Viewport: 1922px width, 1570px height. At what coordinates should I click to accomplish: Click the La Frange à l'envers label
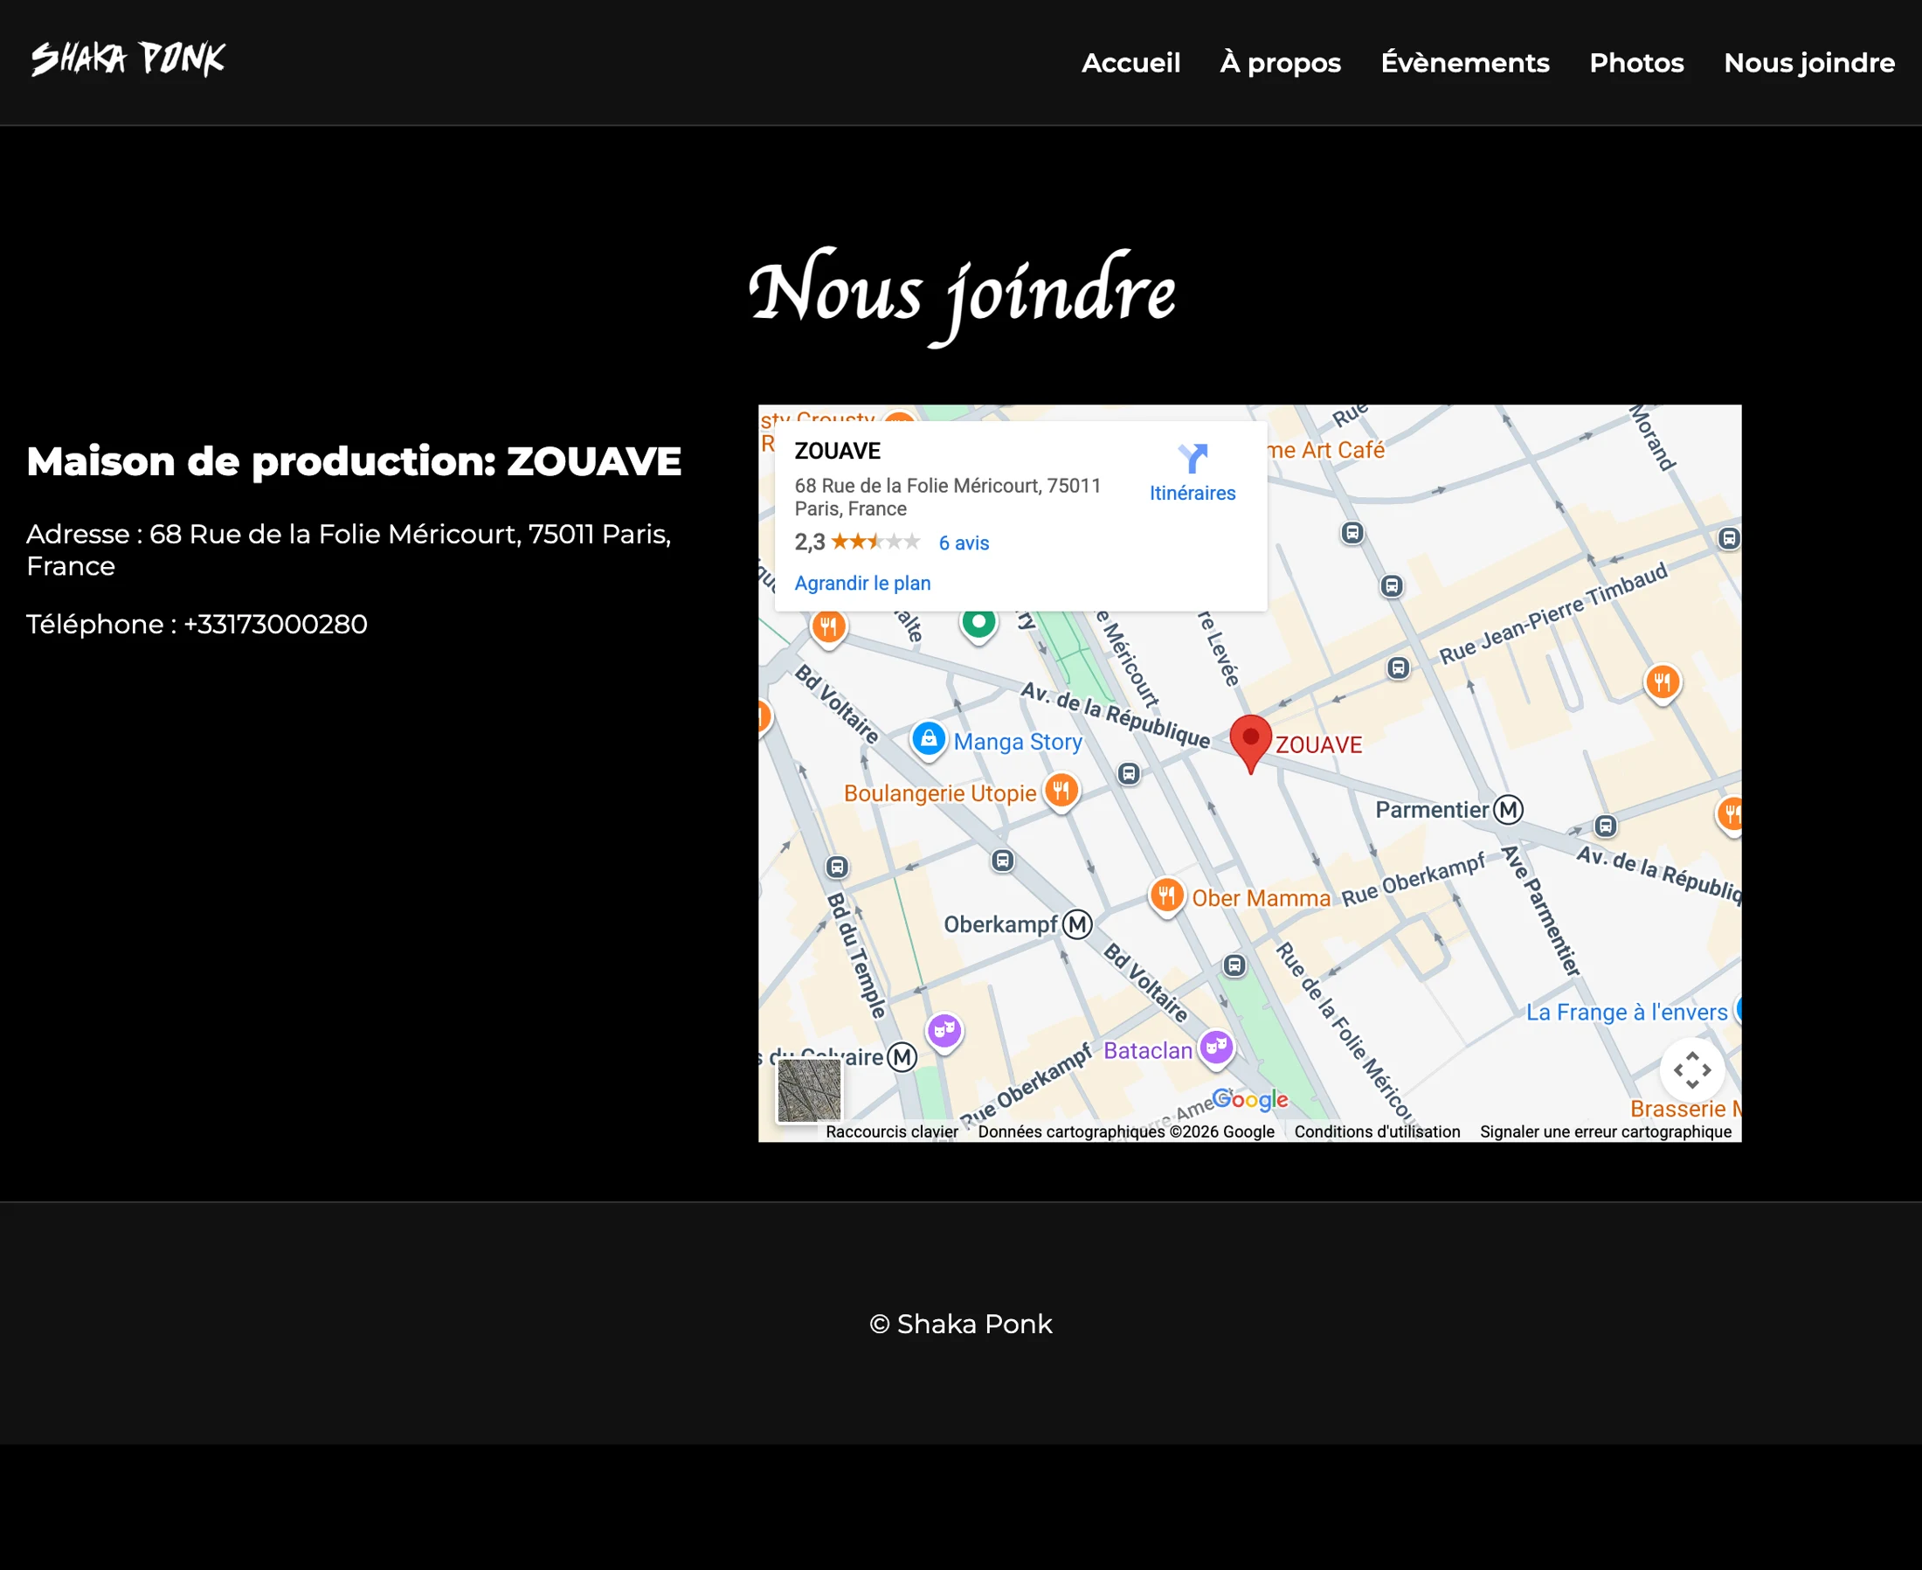[1626, 1012]
